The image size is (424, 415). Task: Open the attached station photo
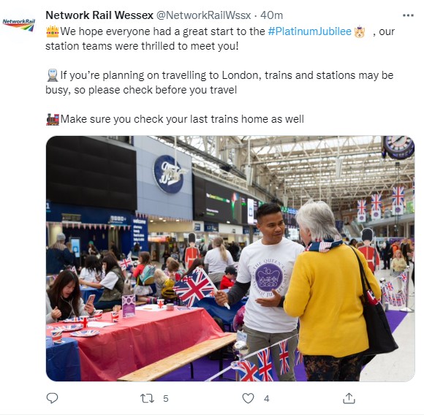[x=230, y=259]
